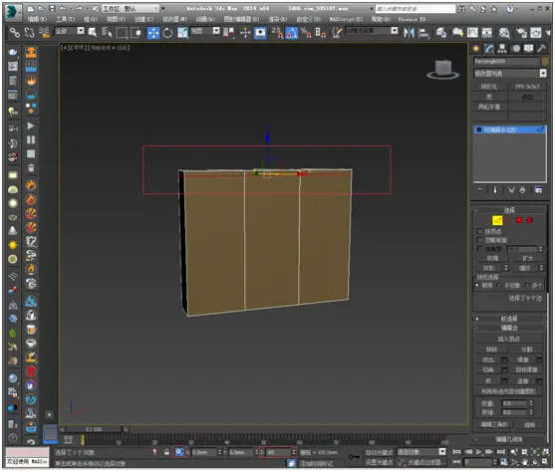The image size is (555, 472).
Task: Open the Material Editor icon
Action: pos(504,33)
